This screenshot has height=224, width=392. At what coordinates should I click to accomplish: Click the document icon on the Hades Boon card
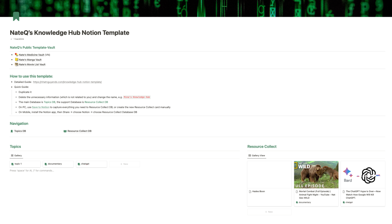250,191
